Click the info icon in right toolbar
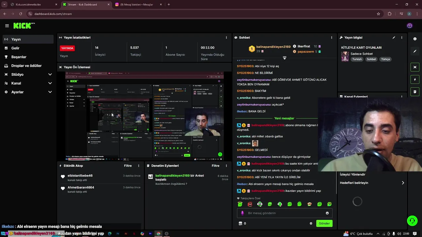The width and height of the screenshot is (422, 237). pyautogui.click(x=415, y=39)
